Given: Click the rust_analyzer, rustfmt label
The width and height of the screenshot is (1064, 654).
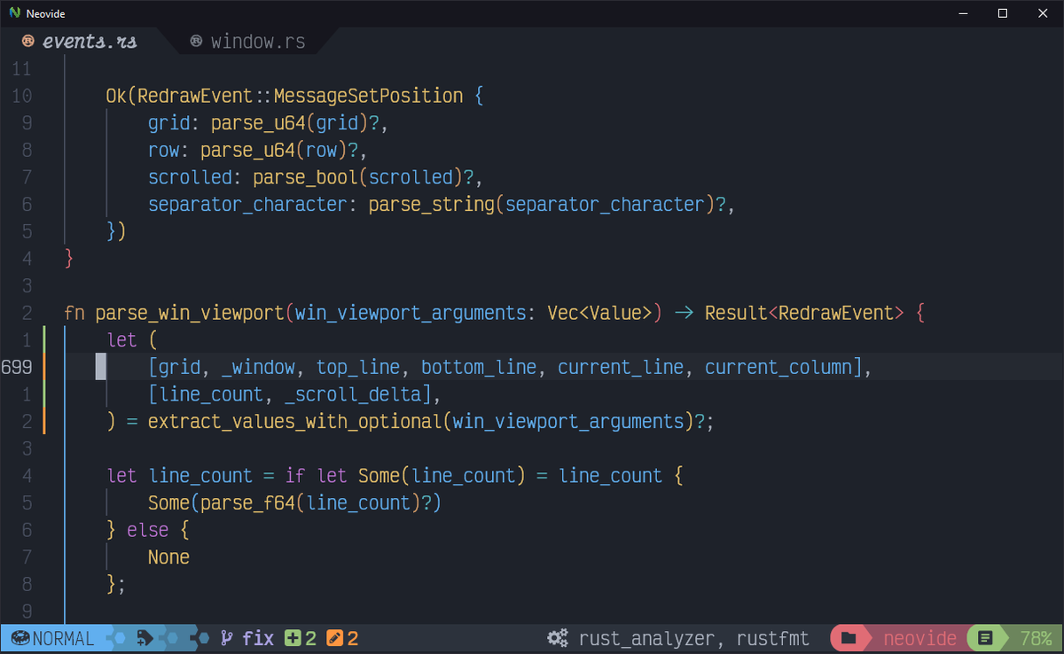Looking at the screenshot, I should coord(692,637).
